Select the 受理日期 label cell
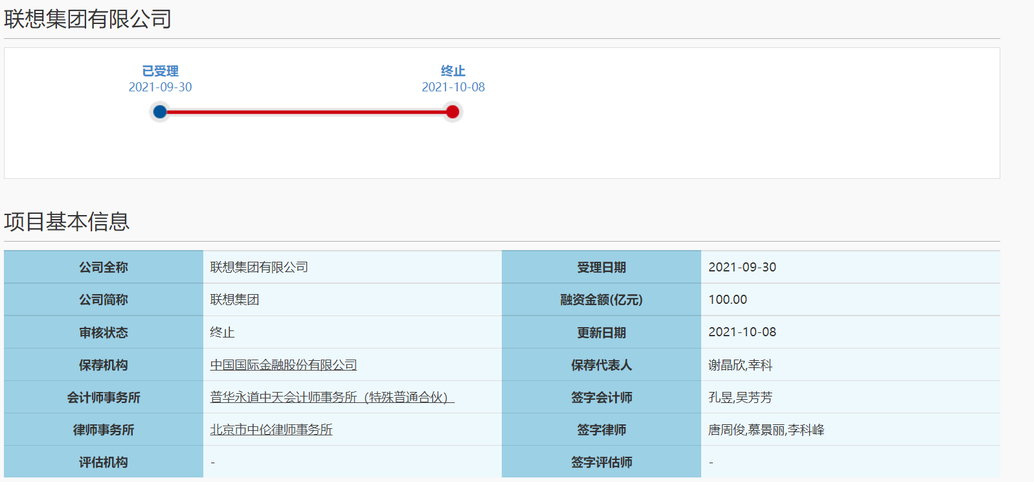Viewport: 1034px width, 482px height. click(601, 267)
